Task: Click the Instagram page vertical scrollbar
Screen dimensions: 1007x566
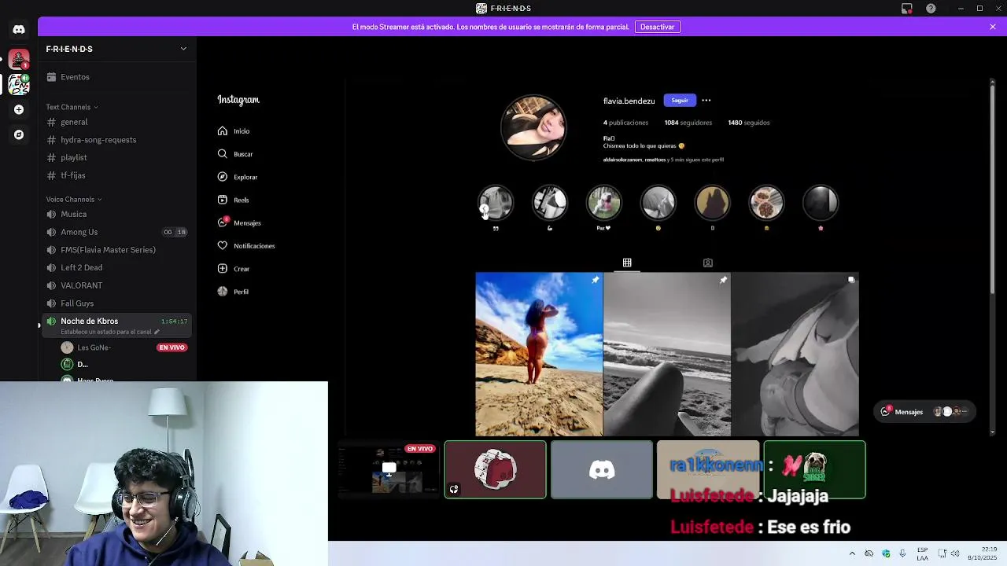Action: 992,189
